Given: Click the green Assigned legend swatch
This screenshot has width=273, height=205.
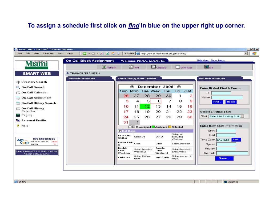Looking at the screenshot, I should (153, 127).
